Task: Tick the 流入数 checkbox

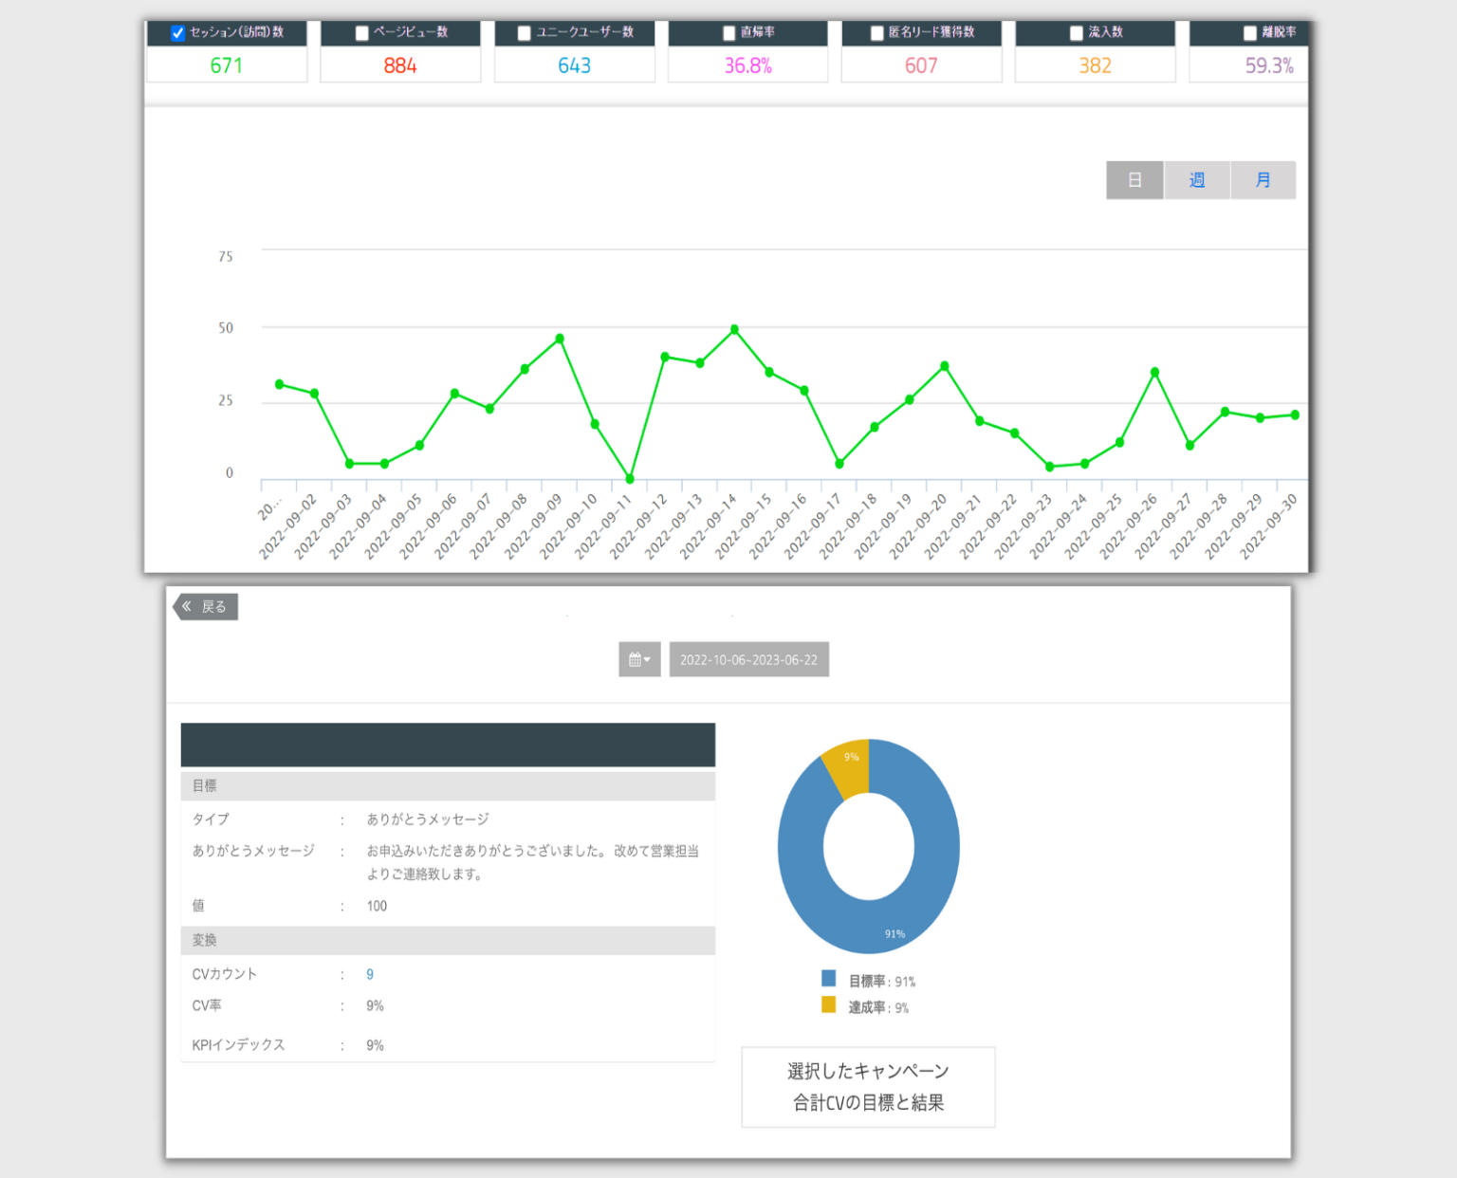Action: (x=1076, y=33)
